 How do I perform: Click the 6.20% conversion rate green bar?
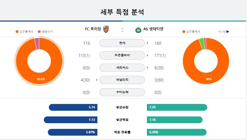(x=177, y=132)
